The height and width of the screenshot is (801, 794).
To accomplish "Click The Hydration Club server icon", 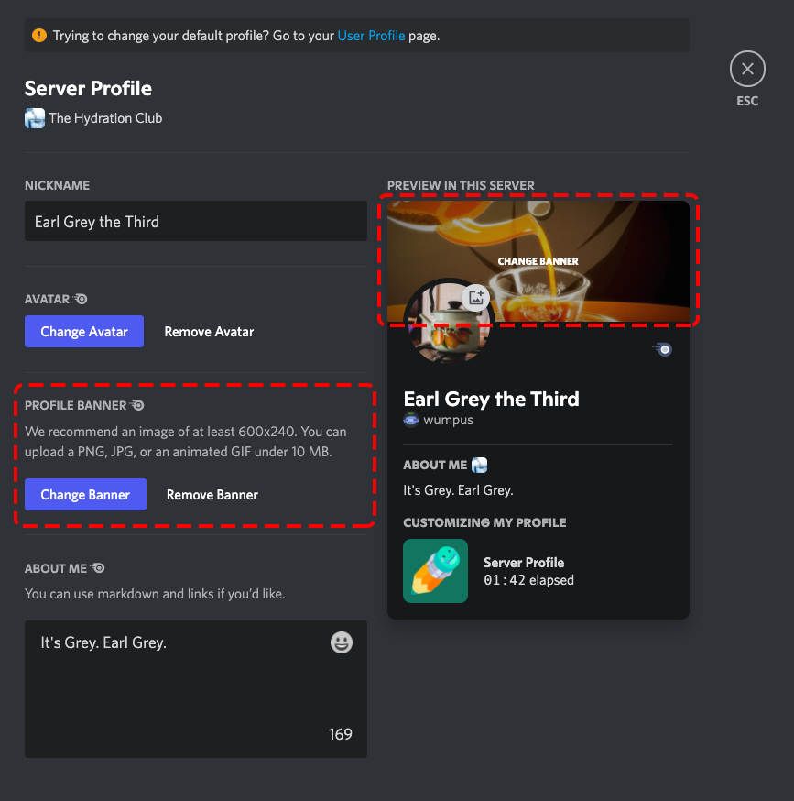I will [x=34, y=117].
